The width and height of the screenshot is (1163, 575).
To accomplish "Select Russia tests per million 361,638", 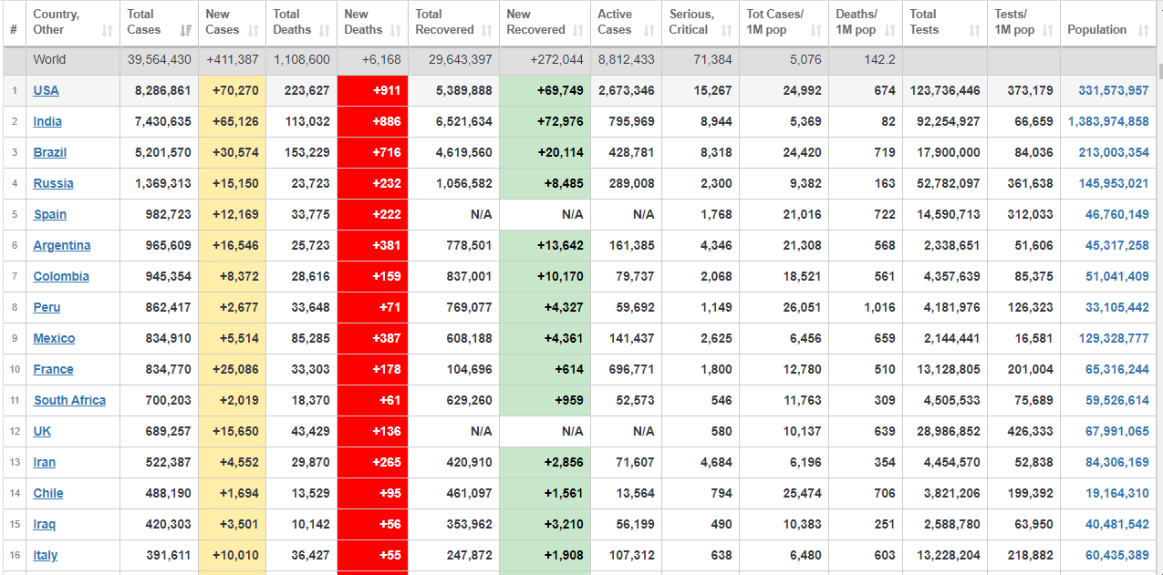I will (1024, 183).
